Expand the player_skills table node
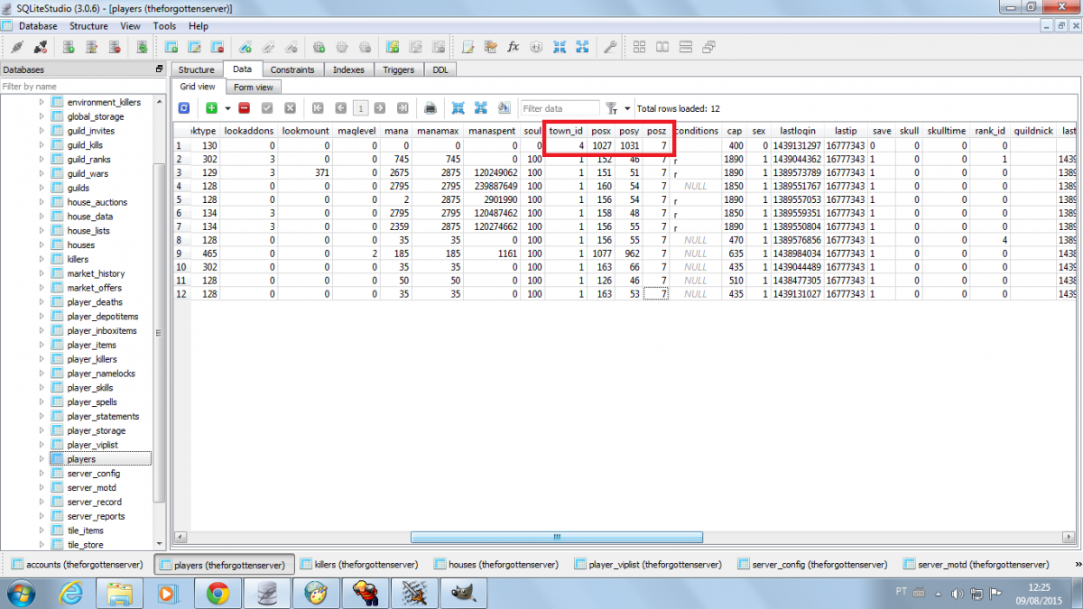The width and height of the screenshot is (1083, 609). 42,388
